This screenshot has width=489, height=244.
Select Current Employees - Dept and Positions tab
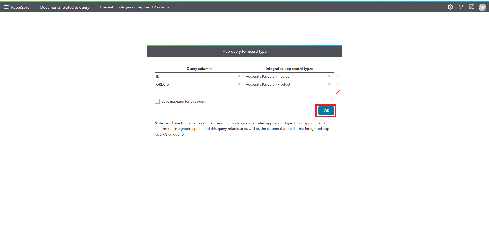tap(135, 7)
